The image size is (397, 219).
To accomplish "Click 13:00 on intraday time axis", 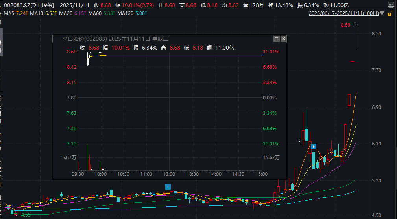I will 169,174.
